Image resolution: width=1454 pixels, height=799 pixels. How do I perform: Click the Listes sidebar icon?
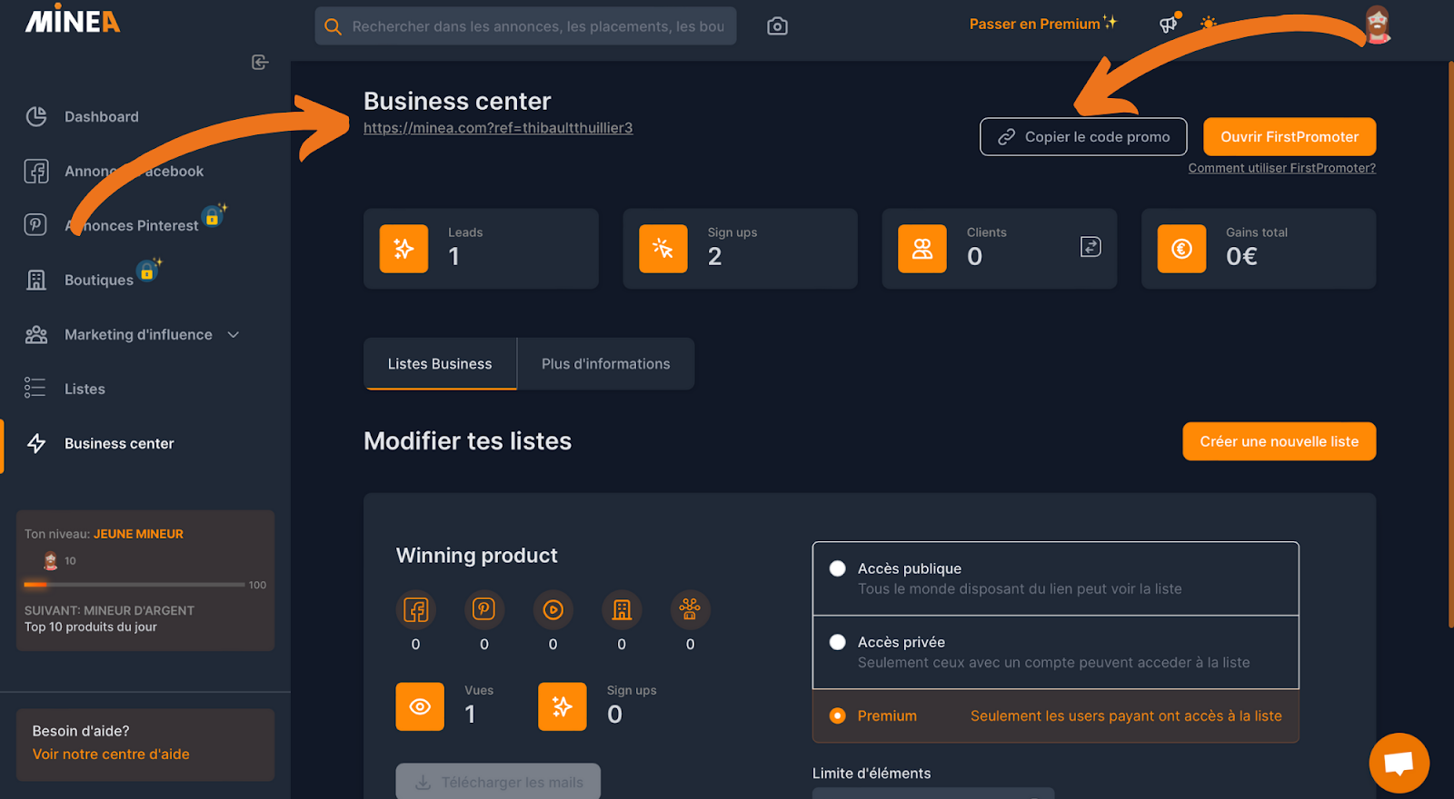click(35, 389)
